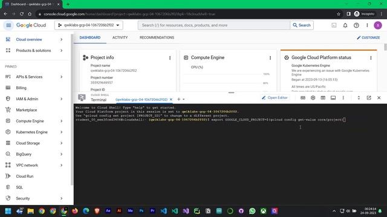Expand Products & solutions submenu arrow
Image resolution: width=387 pixels, height=217 pixels.
61,51
